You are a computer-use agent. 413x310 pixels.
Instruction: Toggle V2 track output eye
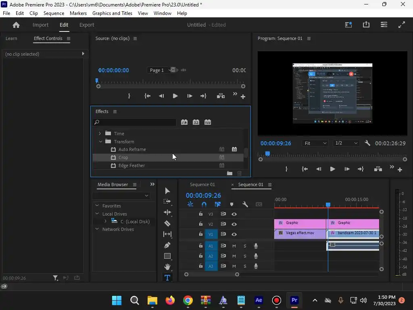point(234,224)
